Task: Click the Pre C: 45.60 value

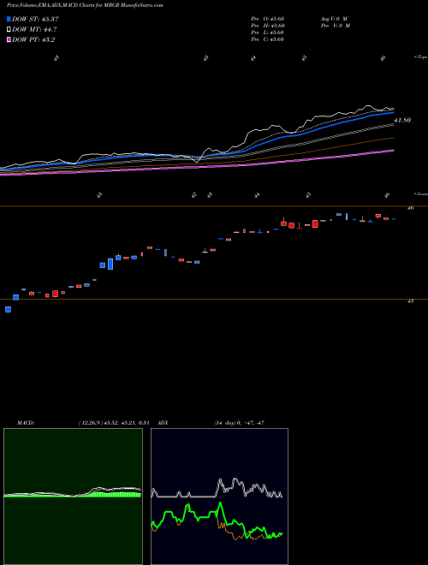Action: click(268, 39)
